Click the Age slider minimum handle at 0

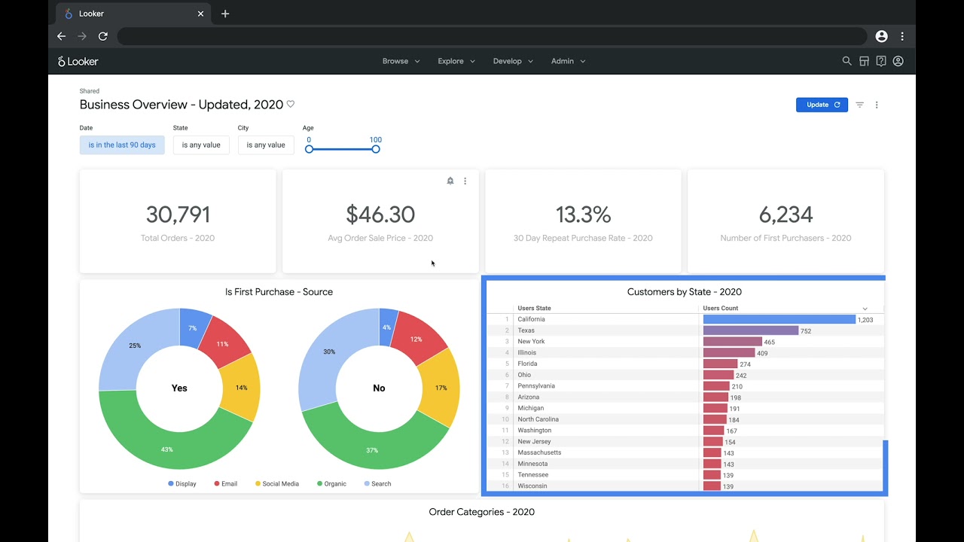[309, 149]
